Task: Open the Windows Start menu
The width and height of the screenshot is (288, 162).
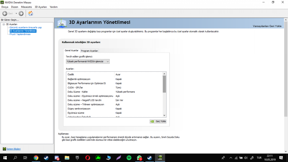Action: (x=5, y=158)
